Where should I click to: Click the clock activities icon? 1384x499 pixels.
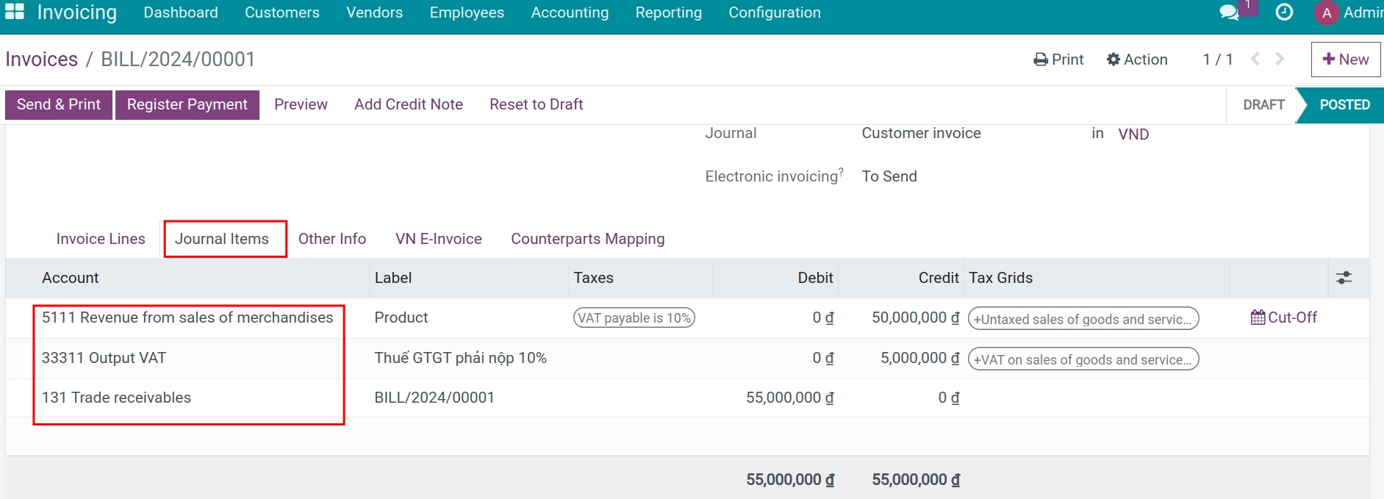(x=1284, y=12)
